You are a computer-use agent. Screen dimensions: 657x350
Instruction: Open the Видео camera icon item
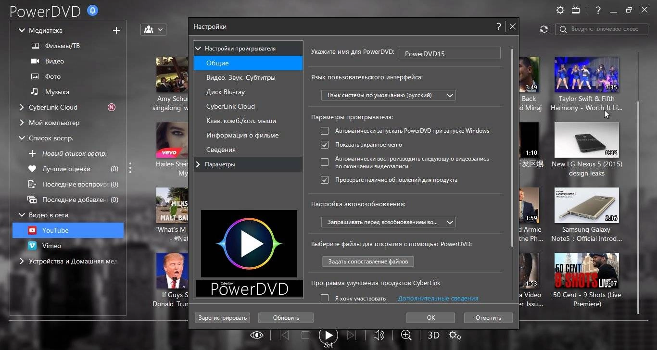pos(35,61)
